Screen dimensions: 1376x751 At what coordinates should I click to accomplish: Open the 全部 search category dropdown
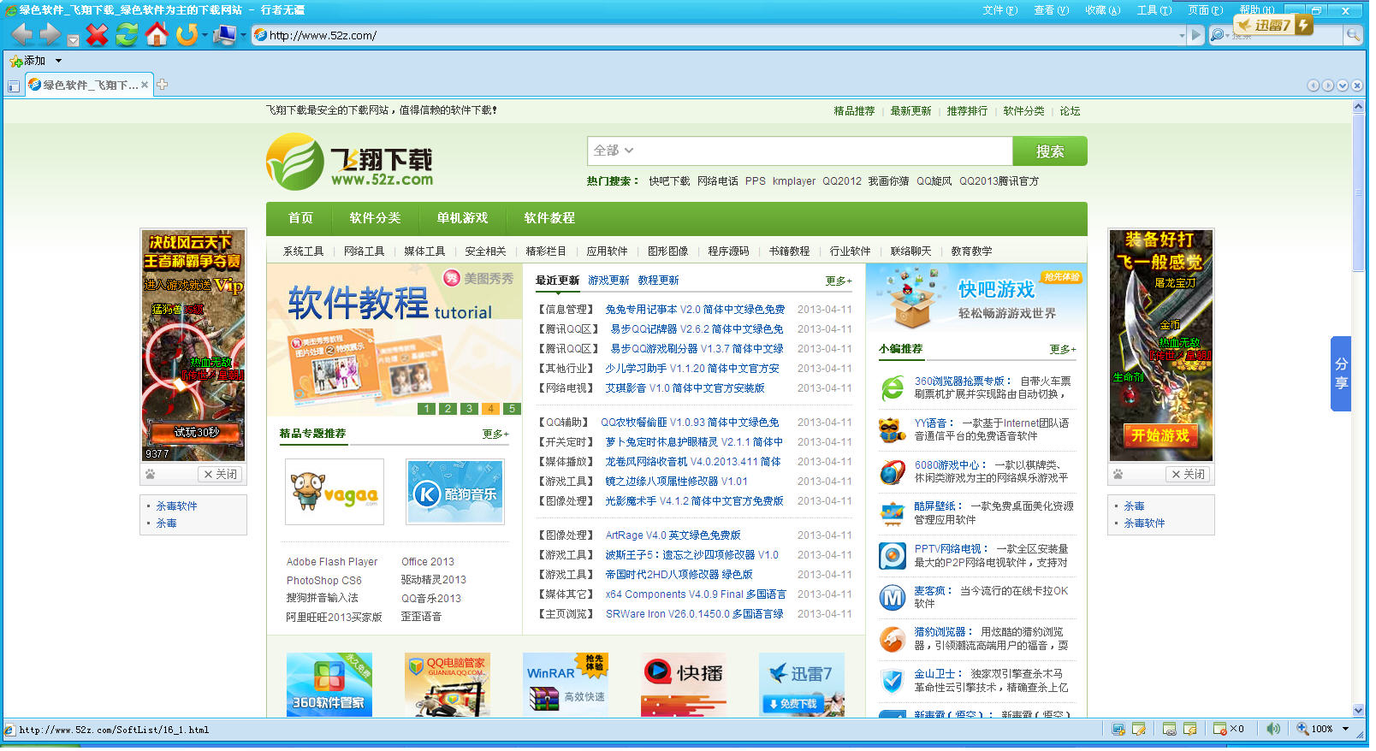pos(614,151)
